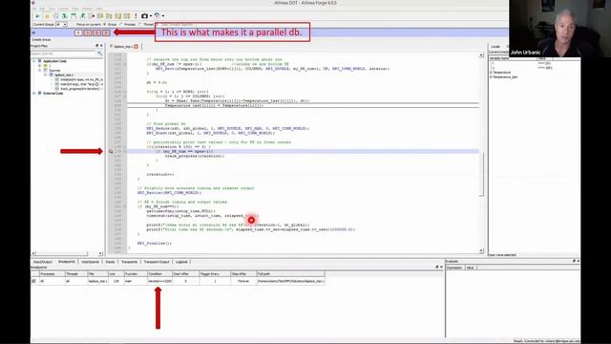This screenshot has width=611, height=344.
Task: Open the Current Group dropdown
Action: click(x=61, y=25)
